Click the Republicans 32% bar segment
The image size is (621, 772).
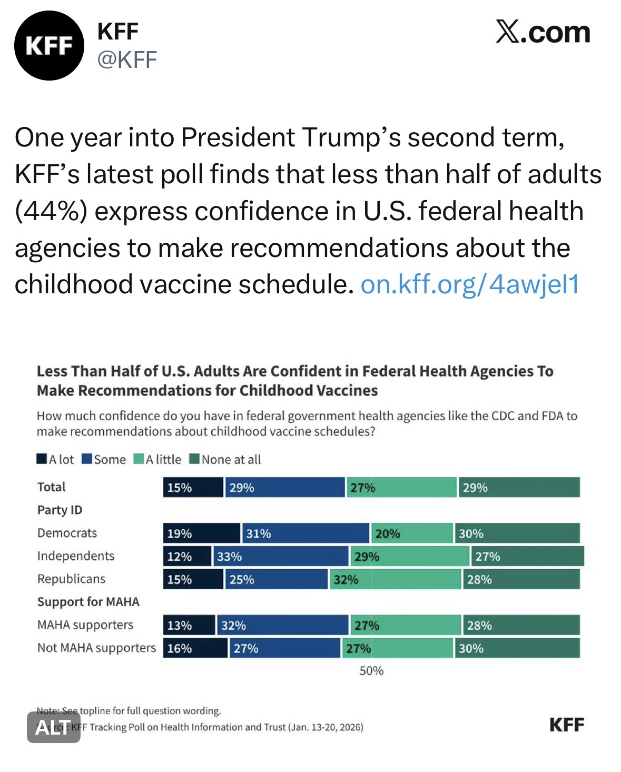(x=395, y=579)
